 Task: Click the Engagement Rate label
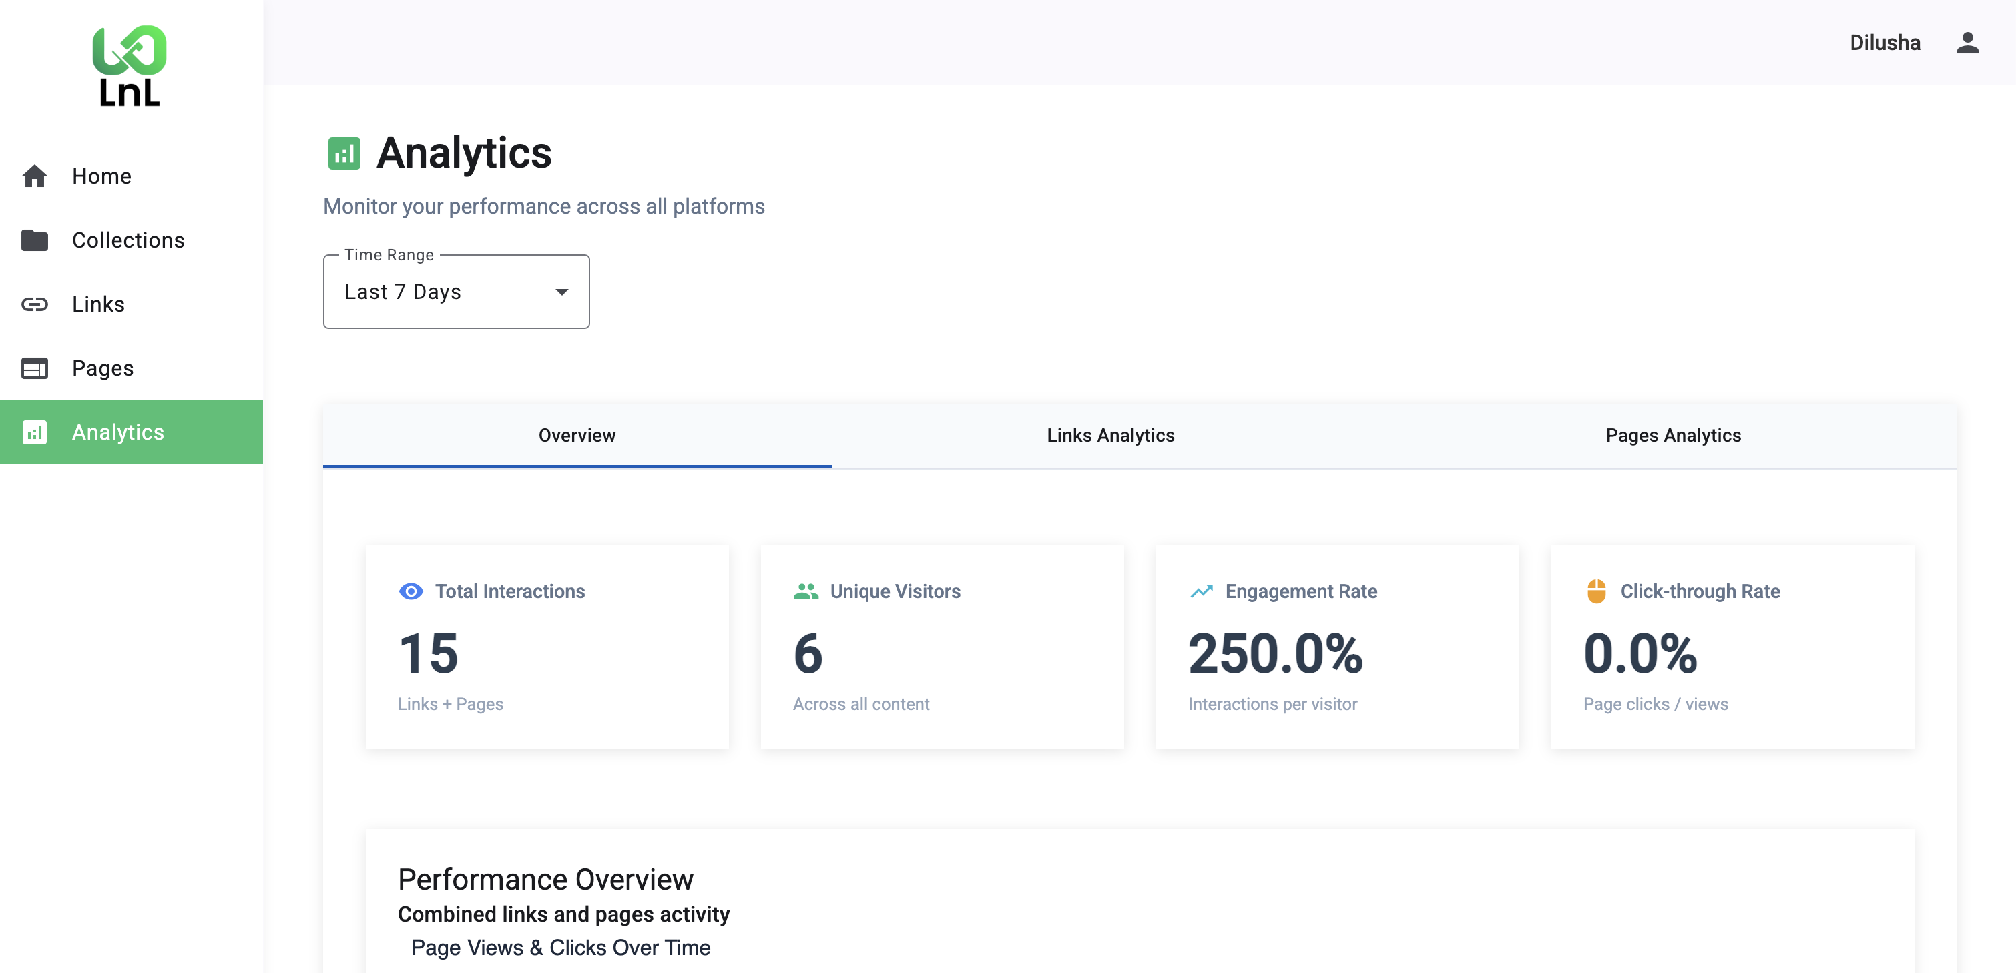(x=1300, y=591)
